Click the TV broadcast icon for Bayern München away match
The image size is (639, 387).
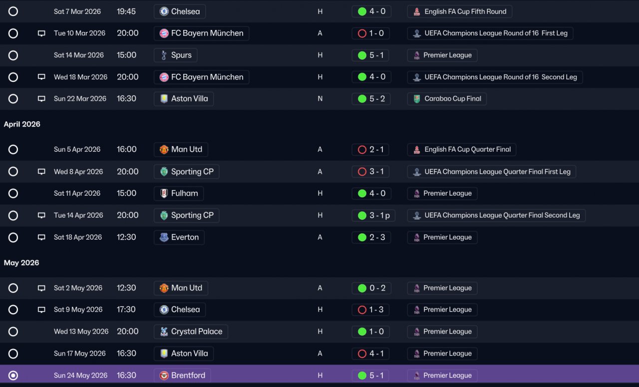[41, 33]
